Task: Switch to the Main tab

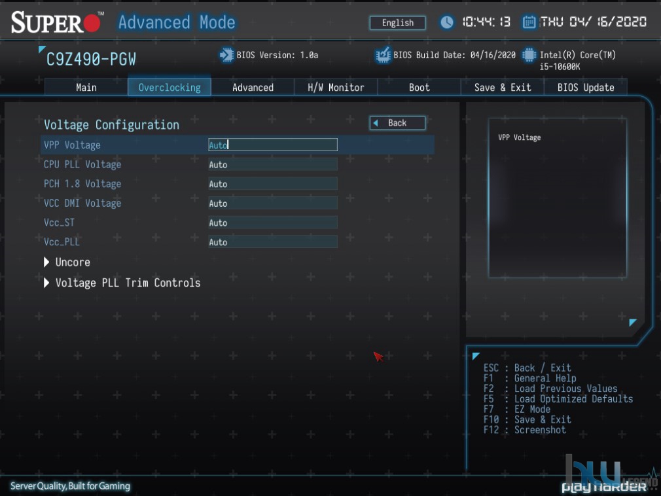Action: pos(86,87)
